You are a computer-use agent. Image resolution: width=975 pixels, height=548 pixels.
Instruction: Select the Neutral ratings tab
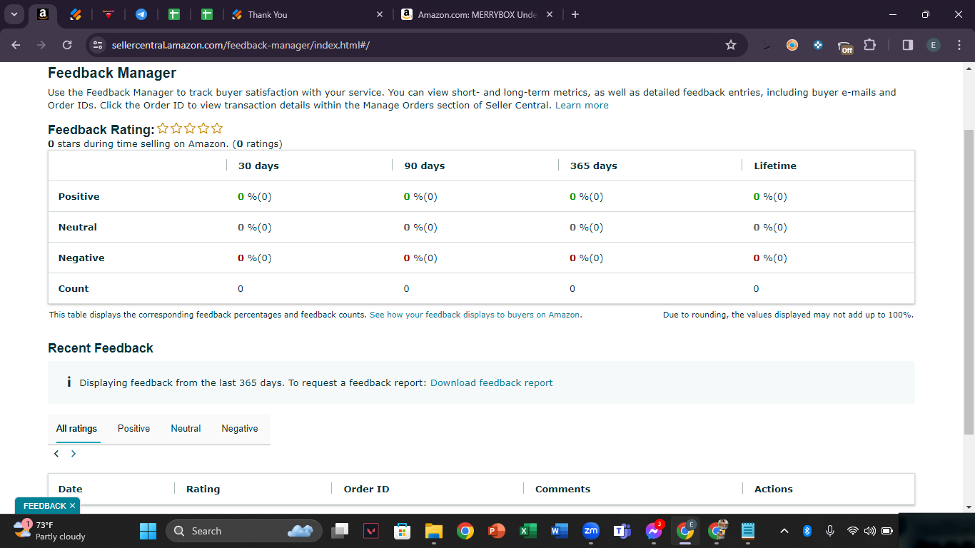coord(186,428)
